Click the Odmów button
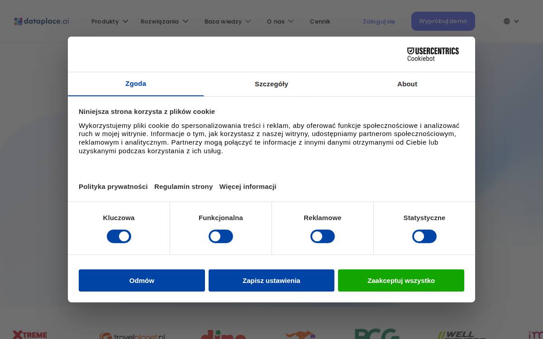543x339 pixels. pos(142,280)
